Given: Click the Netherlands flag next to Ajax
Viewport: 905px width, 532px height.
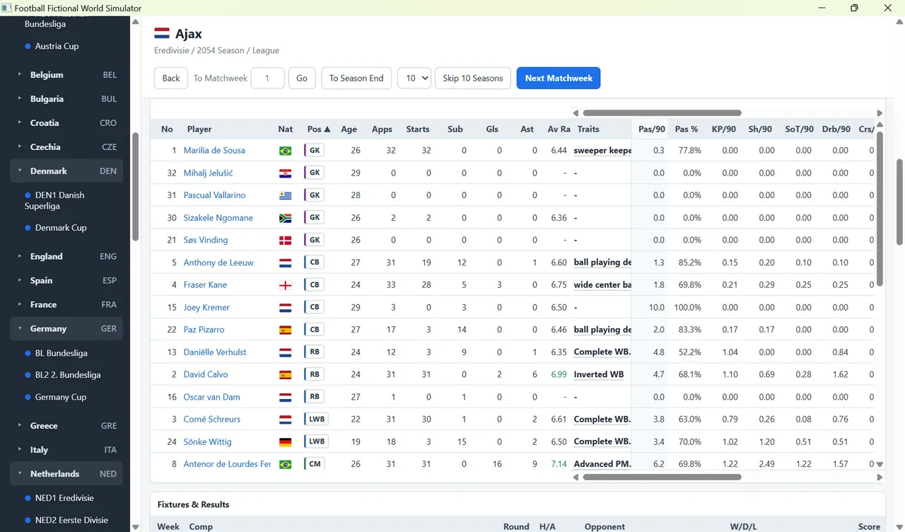Looking at the screenshot, I should [x=162, y=33].
